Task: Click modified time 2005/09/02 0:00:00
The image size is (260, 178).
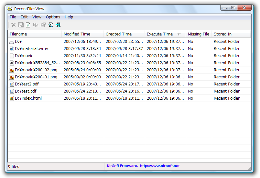Action: coord(82,77)
